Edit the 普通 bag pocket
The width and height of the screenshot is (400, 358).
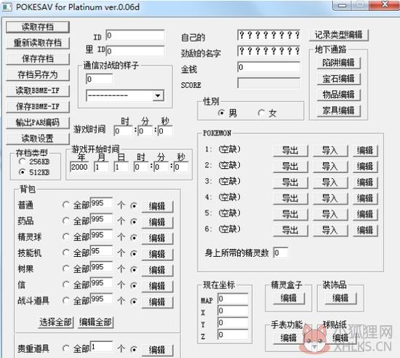[157, 206]
